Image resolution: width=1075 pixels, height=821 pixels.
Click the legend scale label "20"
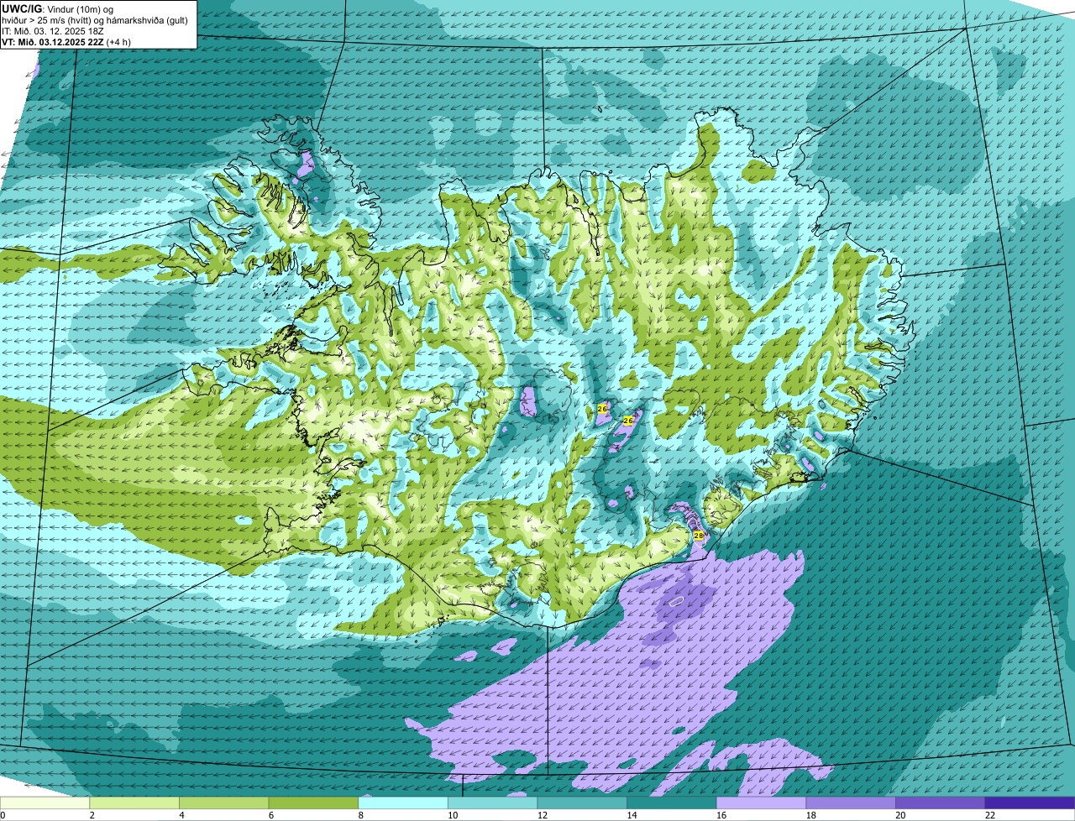click(900, 815)
